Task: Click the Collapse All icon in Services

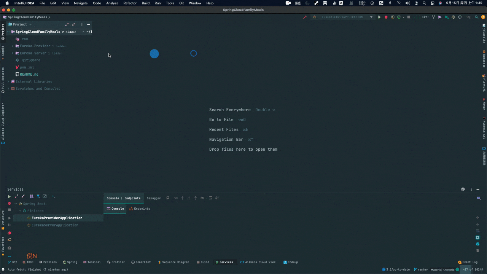Action: point(23,196)
